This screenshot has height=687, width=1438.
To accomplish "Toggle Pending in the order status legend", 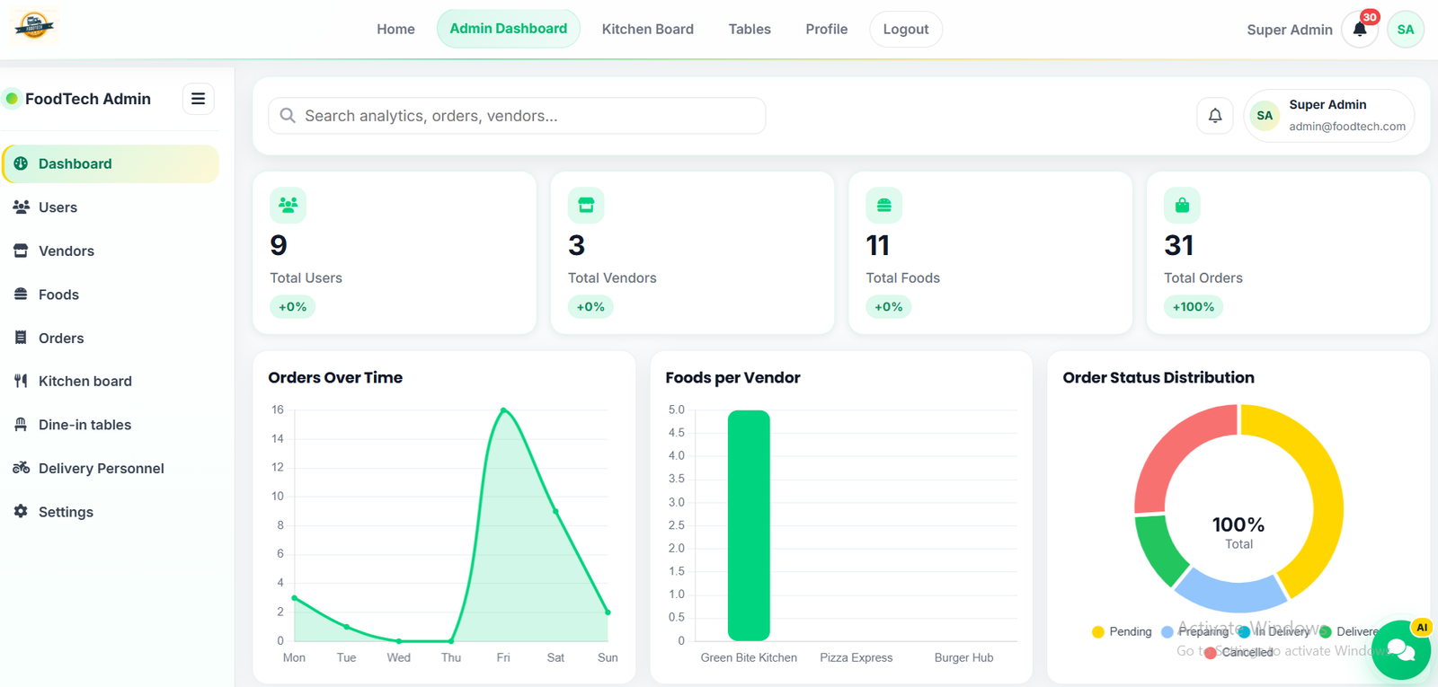I will (1122, 632).
